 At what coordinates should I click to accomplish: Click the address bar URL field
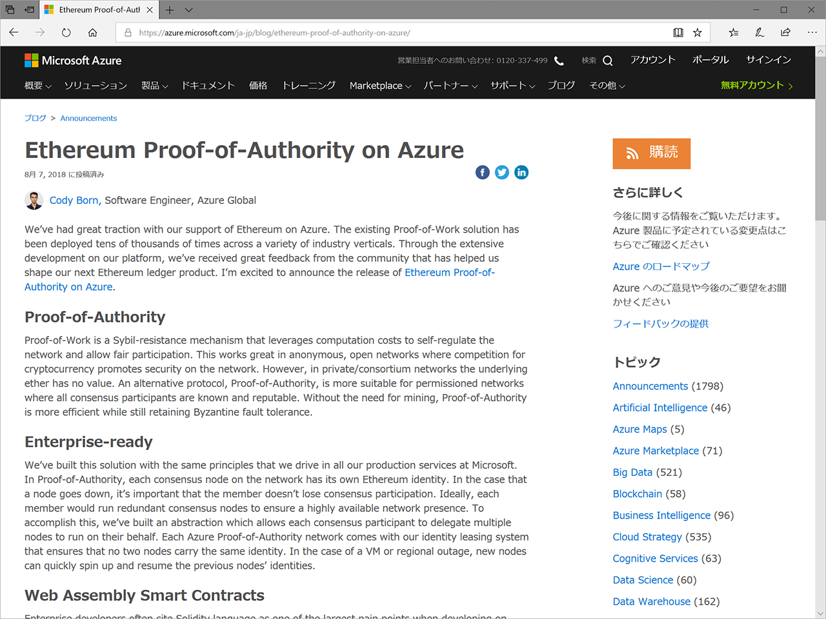pyautogui.click(x=400, y=32)
